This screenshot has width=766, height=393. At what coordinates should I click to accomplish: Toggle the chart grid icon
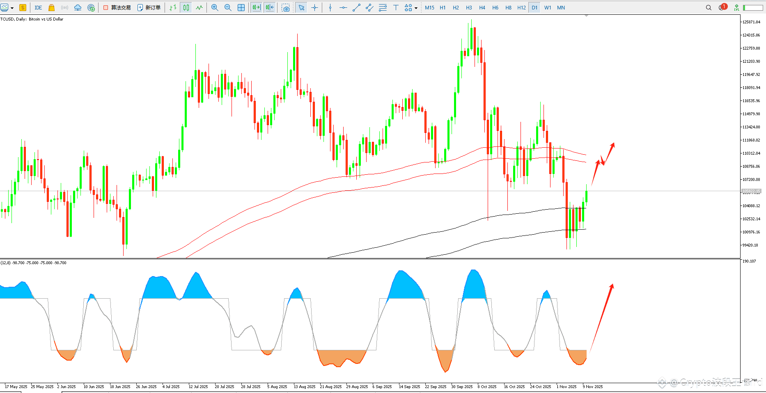point(241,7)
